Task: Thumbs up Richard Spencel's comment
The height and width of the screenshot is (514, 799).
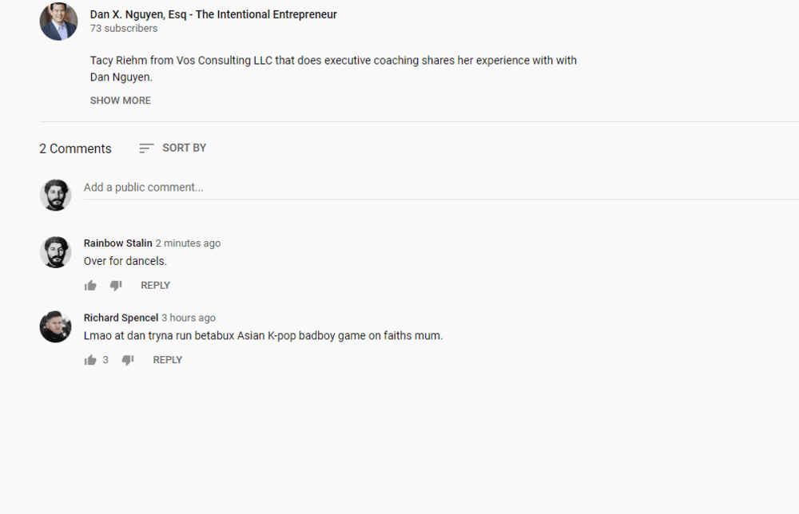Action: point(90,360)
